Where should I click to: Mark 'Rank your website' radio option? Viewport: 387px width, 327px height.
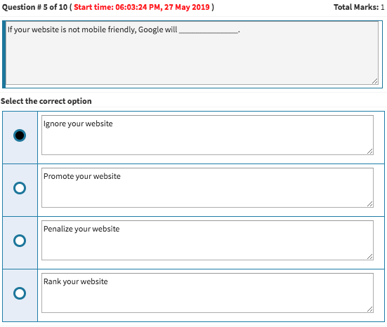coord(20,293)
